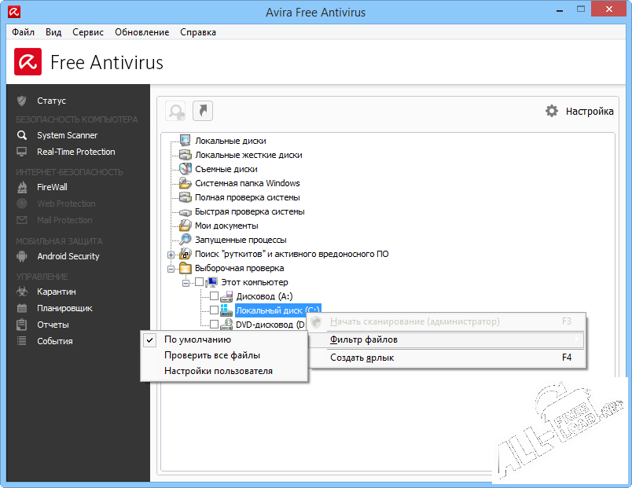Image resolution: width=632 pixels, height=488 pixels.
Task: Collapse the Выборочная проверка node
Action: (171, 269)
